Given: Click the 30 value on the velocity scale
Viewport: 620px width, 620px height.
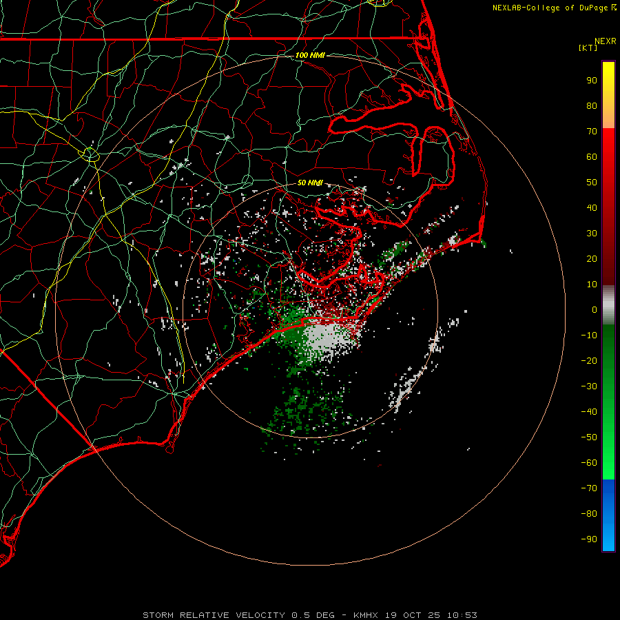Looking at the screenshot, I should pyautogui.click(x=592, y=234).
